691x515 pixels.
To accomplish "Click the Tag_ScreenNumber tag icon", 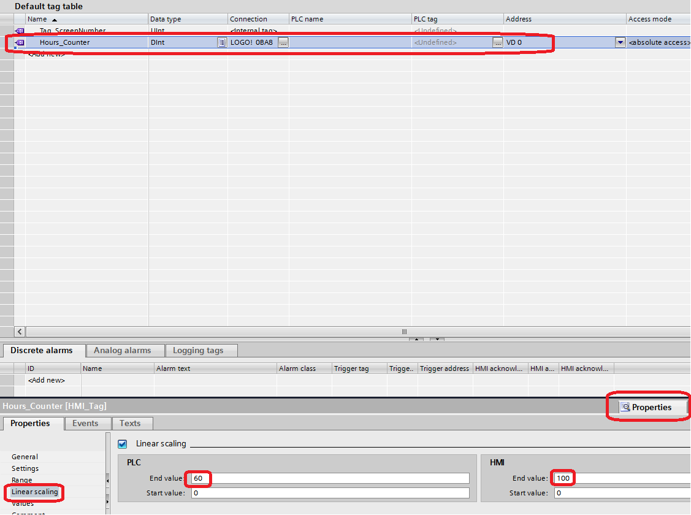I will click(x=20, y=31).
